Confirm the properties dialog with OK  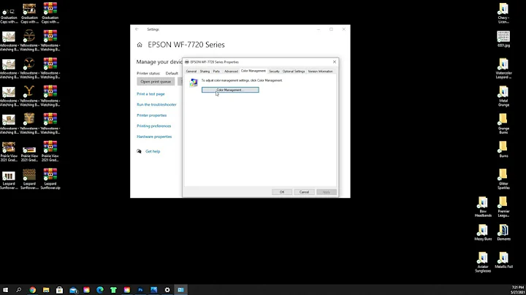click(282, 192)
